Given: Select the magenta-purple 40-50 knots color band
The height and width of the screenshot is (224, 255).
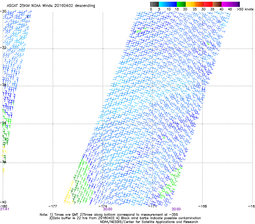Looking at the screenshot, I should click(x=231, y=4).
